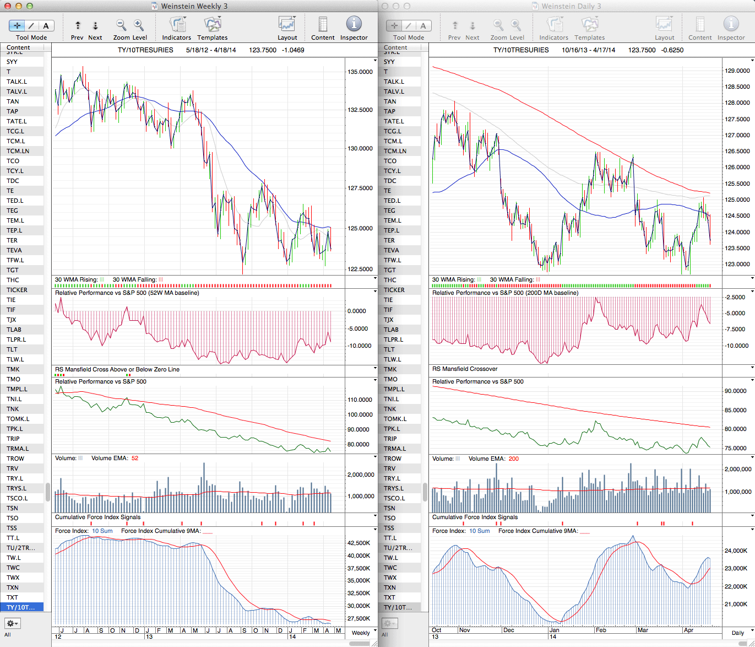The image size is (755, 647).
Task: Select TMO in the right window symbol list
Action: tap(390, 379)
